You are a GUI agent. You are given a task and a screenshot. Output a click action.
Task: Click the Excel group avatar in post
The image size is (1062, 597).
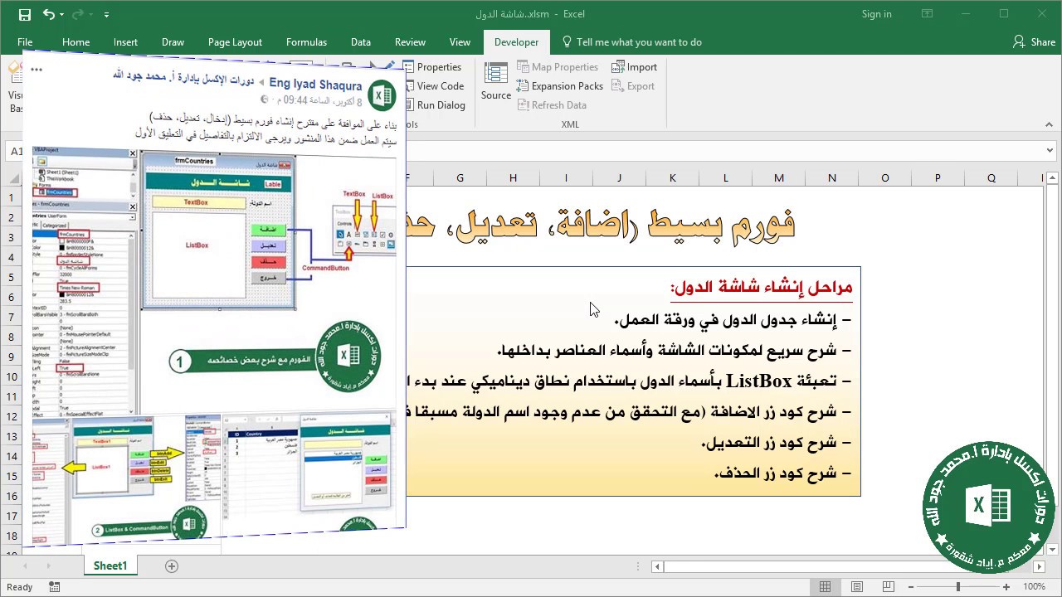click(x=382, y=95)
